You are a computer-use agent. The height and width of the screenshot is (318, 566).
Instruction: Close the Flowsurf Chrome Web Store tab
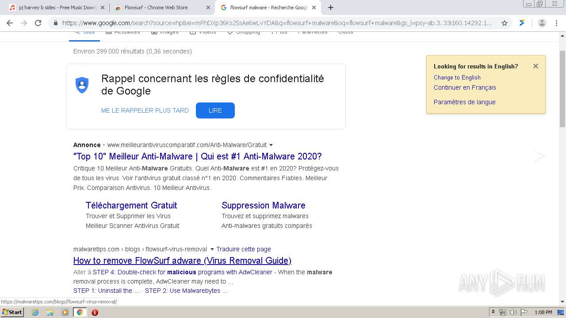208,8
